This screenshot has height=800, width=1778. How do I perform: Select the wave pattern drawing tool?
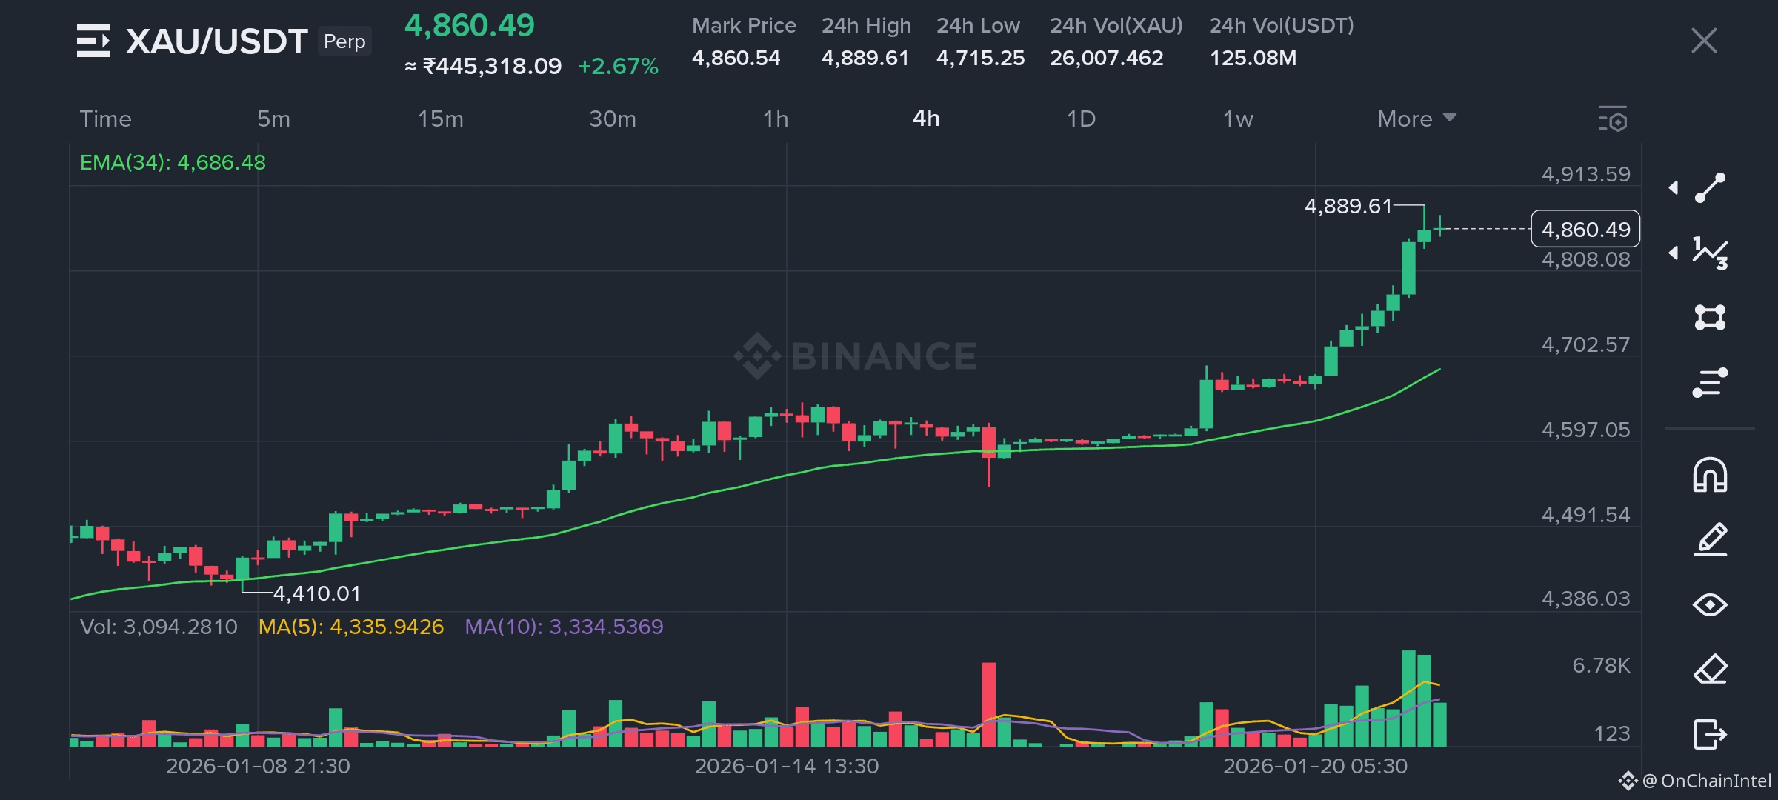point(1710,253)
